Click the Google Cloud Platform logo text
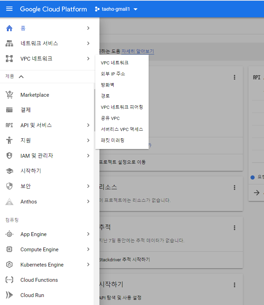 53,9
